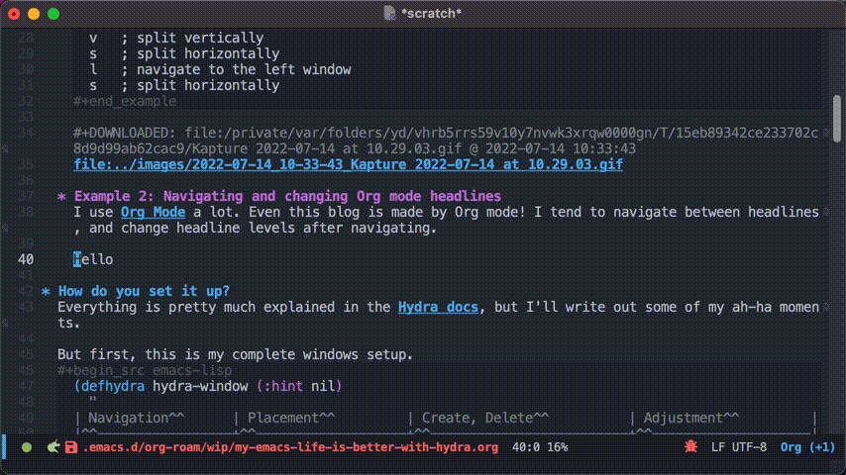Click the red save-file icon in modeline
846x475 pixels.
(71, 447)
